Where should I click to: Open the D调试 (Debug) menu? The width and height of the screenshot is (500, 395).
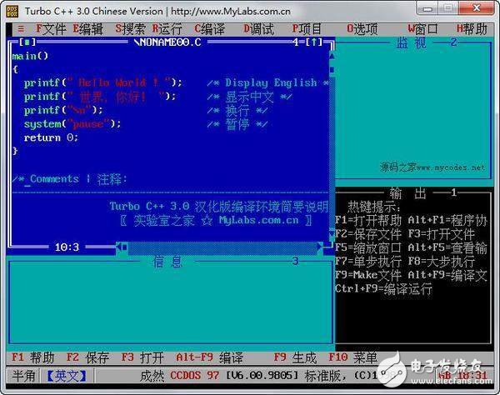pyautogui.click(x=258, y=29)
